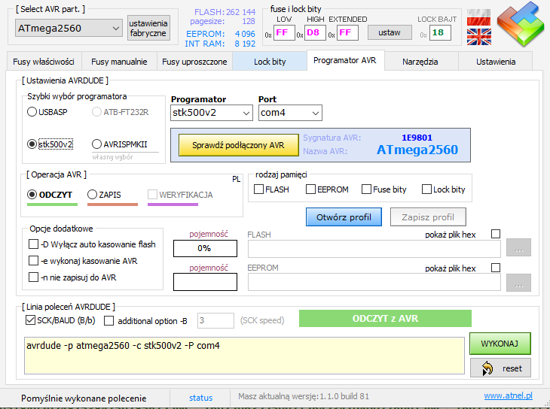Click the LOCK BAJT 18 field
Viewport: 550px width, 409px height.
tap(440, 33)
